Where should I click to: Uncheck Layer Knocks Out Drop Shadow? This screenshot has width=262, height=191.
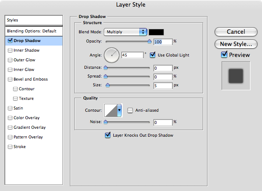[108, 135]
